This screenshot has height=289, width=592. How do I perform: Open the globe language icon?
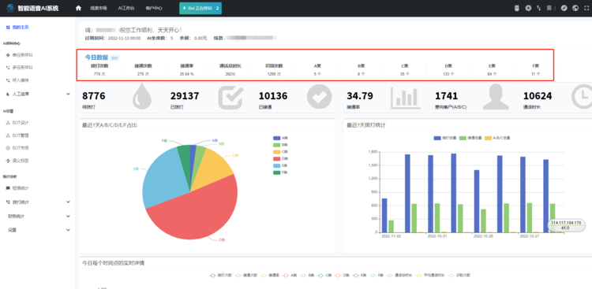point(575,8)
